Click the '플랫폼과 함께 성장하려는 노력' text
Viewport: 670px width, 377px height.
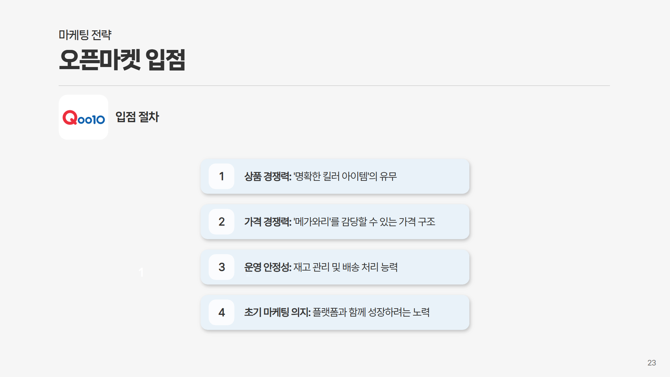click(x=371, y=312)
